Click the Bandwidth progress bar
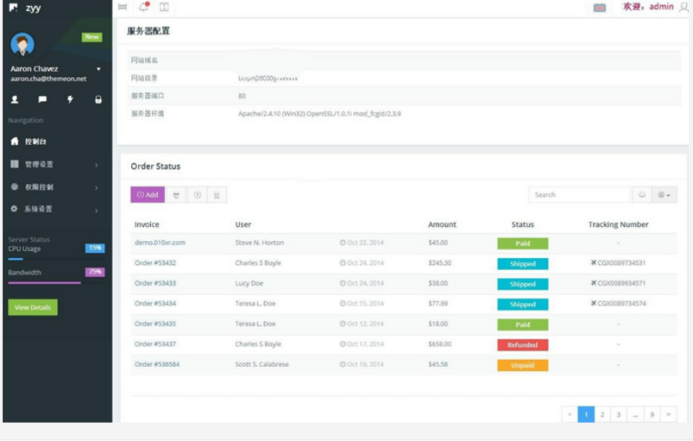This screenshot has height=441, width=693. pyautogui.click(x=56, y=282)
